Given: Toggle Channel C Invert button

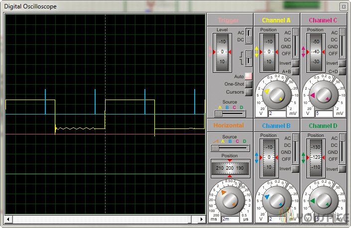Looking at the screenshot, I should click(x=342, y=63).
